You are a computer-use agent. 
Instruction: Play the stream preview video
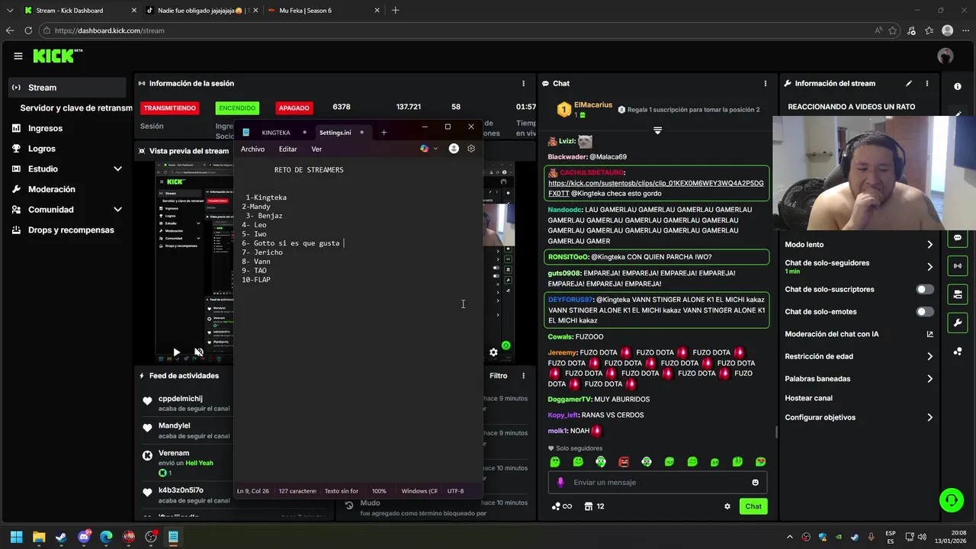point(176,352)
